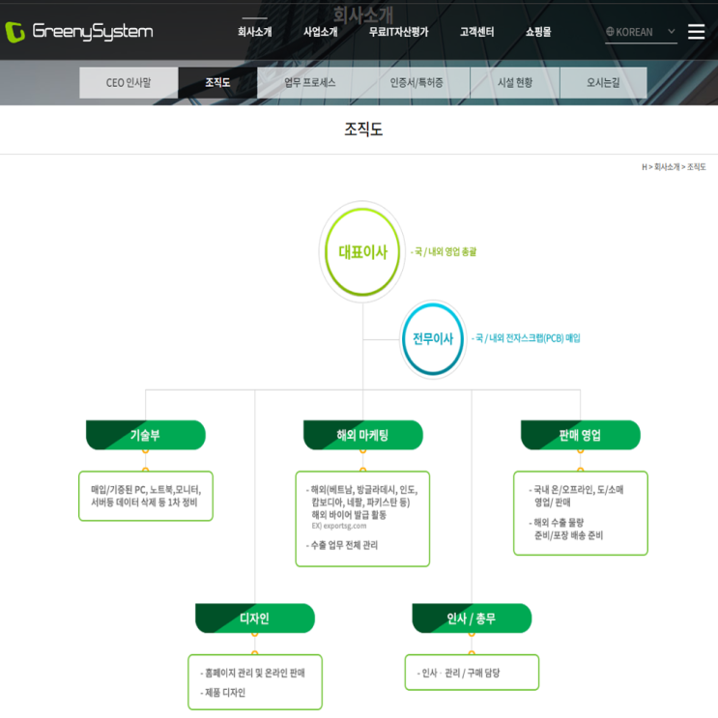
Task: Click the 전무이사 blue circle
Action: pyautogui.click(x=433, y=339)
